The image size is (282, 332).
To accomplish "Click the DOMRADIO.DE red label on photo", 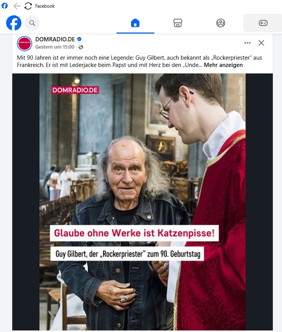I will click(75, 90).
